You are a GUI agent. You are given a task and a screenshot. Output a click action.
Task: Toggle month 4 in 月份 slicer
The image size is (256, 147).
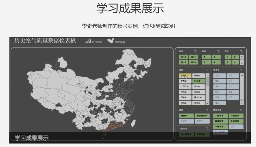pos(235,62)
